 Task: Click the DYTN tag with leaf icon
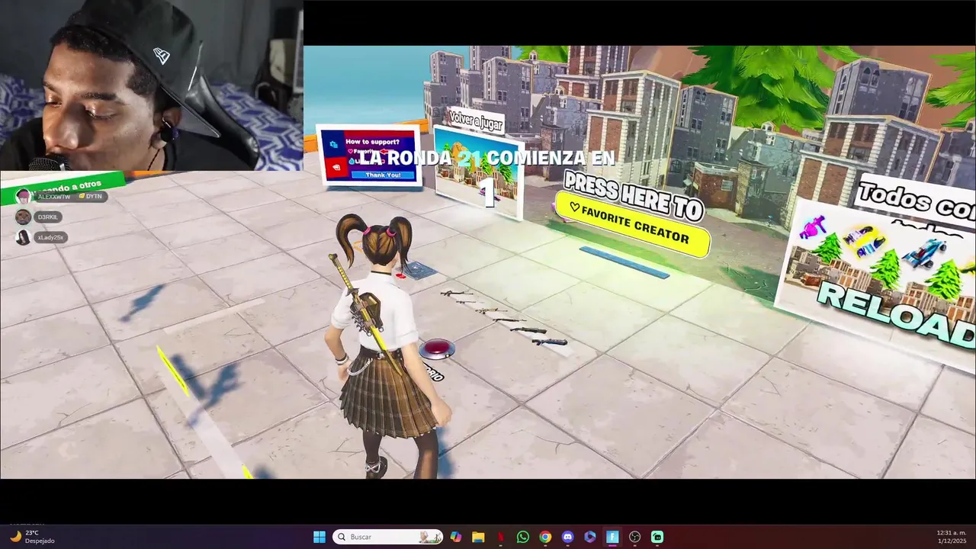(91, 197)
